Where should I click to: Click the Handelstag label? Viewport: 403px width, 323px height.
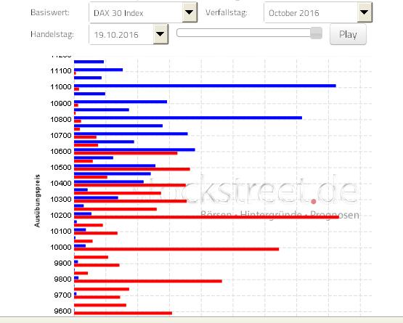52,34
